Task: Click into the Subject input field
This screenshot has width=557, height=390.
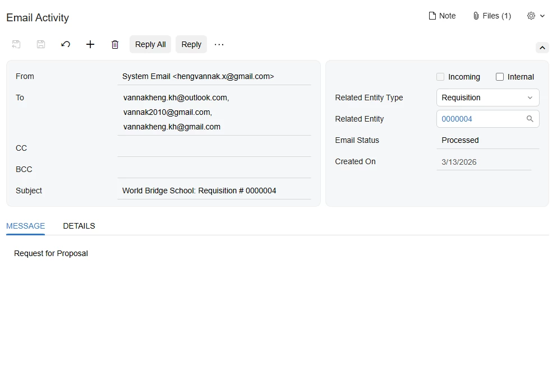Action: pos(214,191)
